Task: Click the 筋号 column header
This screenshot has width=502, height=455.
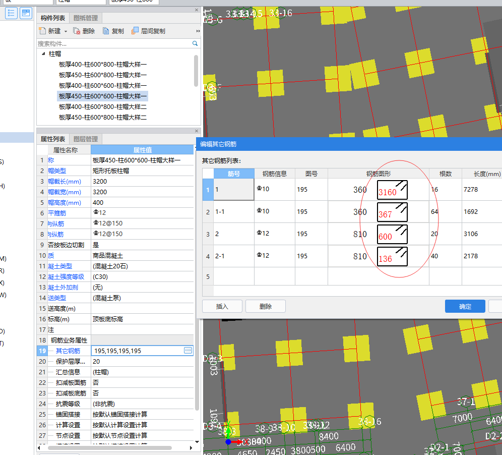Action: tap(234, 174)
